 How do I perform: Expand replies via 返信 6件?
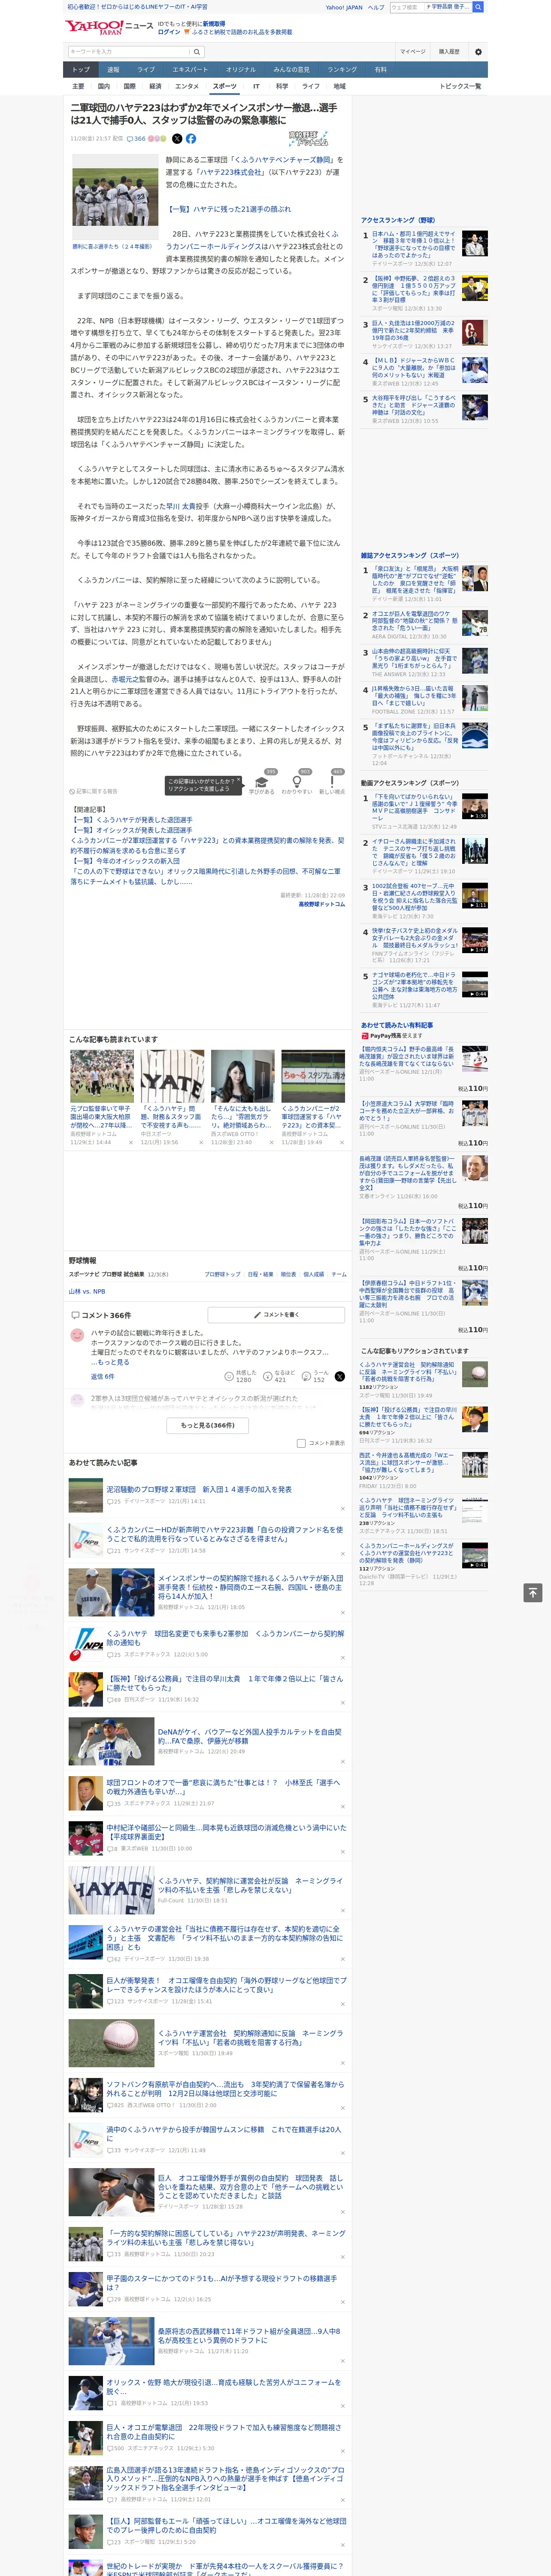click(102, 1377)
